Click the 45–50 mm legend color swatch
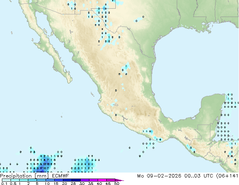239x185 pixels. tap(111, 180)
